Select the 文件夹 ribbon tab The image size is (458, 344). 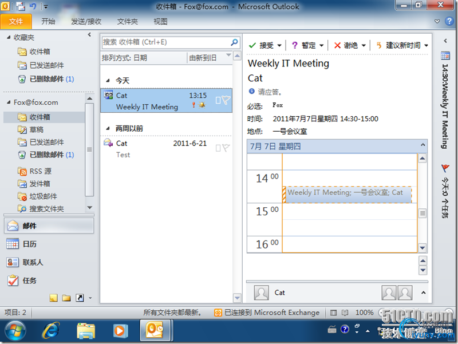(127, 22)
